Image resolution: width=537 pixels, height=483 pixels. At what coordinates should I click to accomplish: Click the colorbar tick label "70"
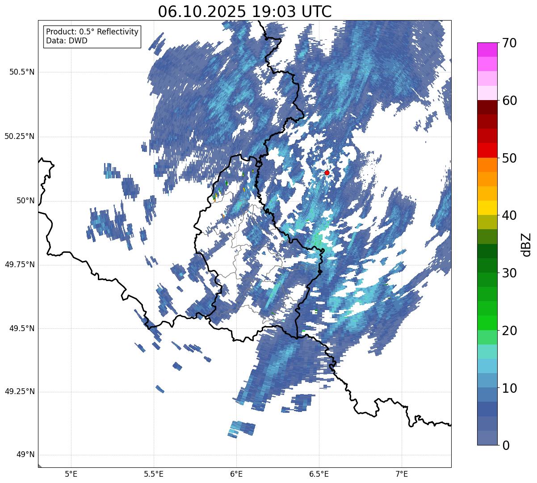click(x=509, y=43)
